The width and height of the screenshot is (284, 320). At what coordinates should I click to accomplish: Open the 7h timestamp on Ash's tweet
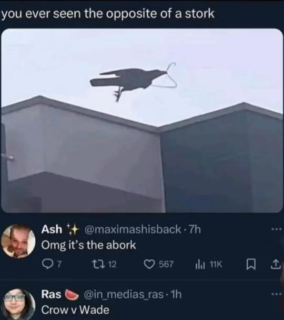tap(195, 230)
